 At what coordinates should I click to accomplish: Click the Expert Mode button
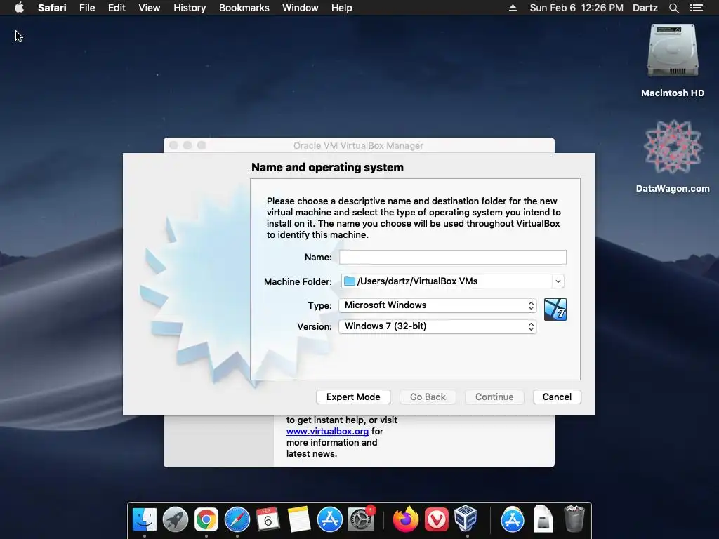(x=353, y=397)
